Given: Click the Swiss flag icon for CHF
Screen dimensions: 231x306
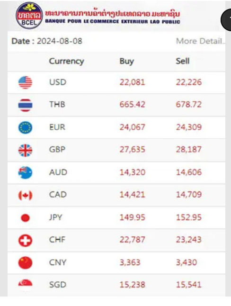Looking at the screenshot, I should click(26, 241).
